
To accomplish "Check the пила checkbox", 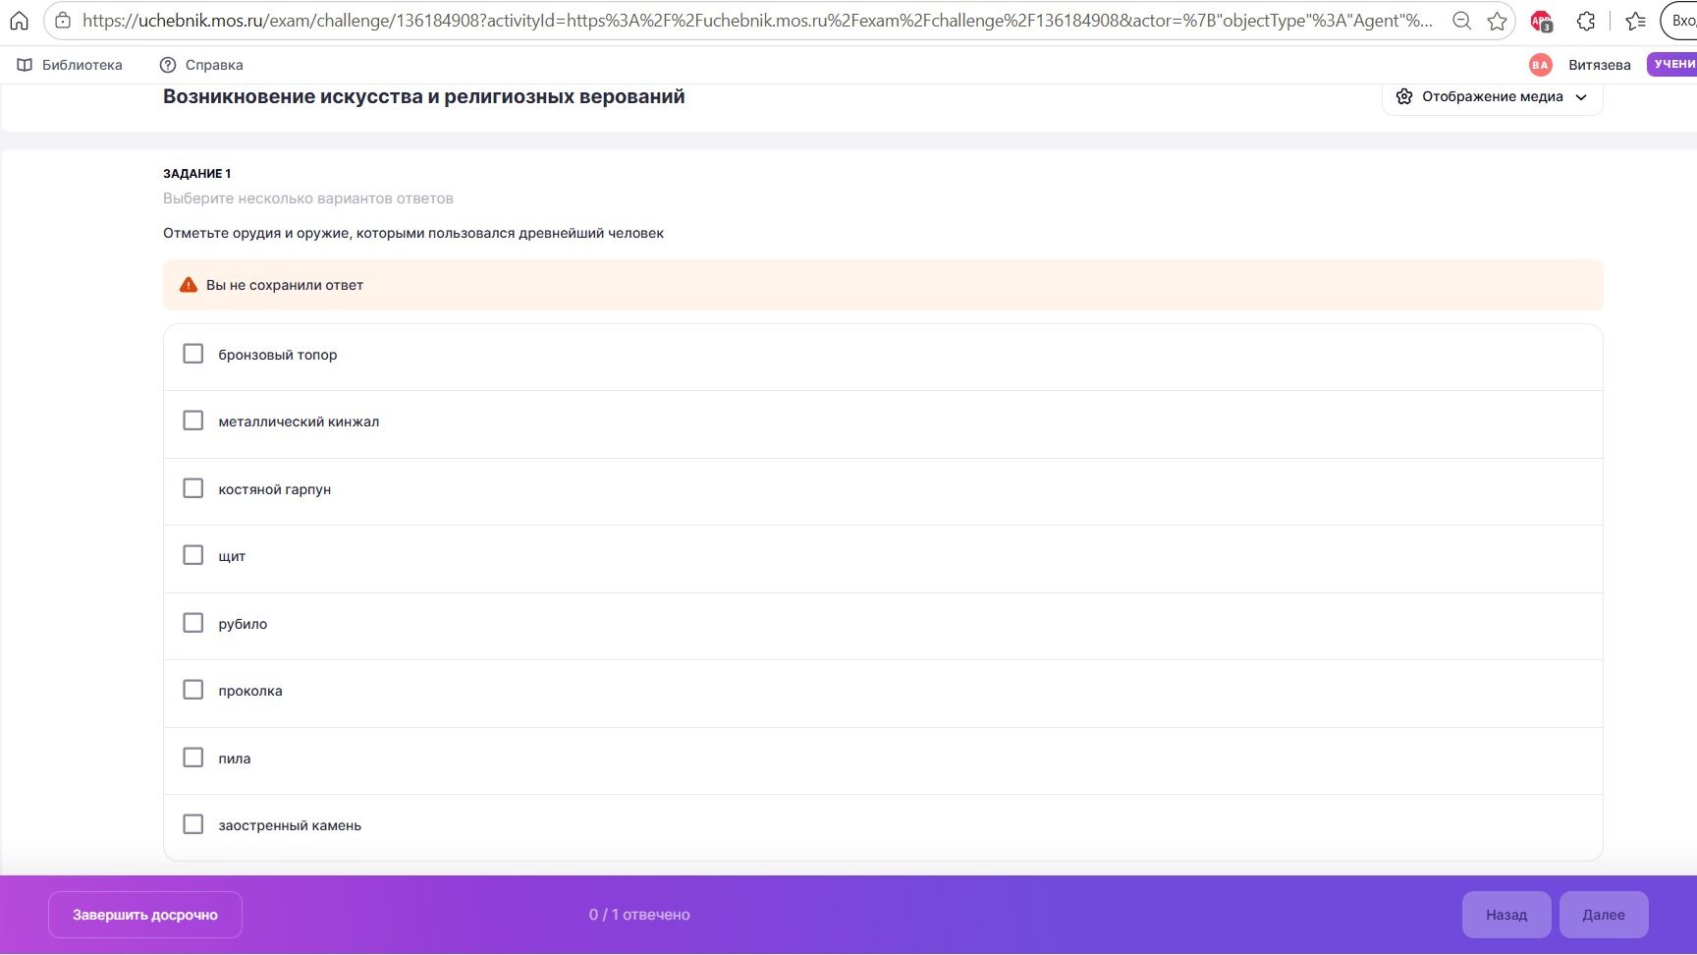I will [x=193, y=758].
